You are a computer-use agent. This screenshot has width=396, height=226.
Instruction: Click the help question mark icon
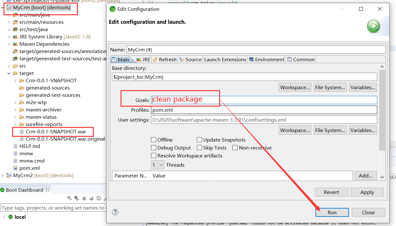(x=115, y=212)
